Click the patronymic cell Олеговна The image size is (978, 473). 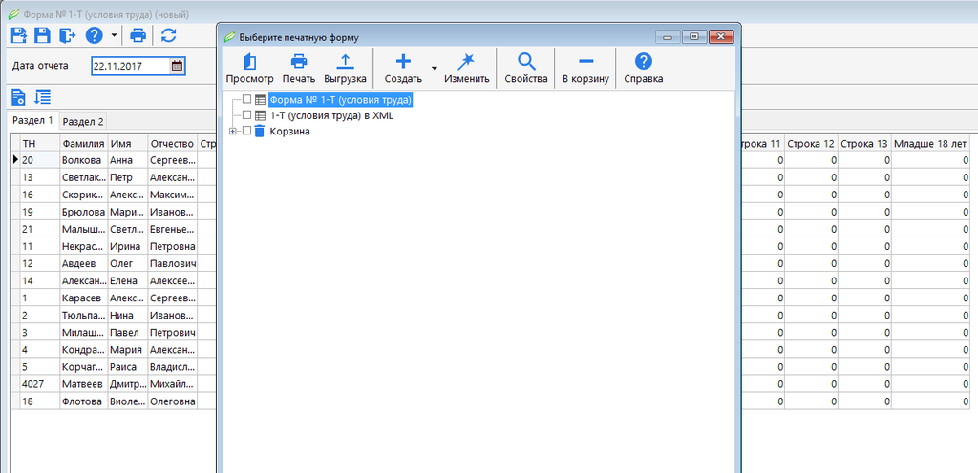click(x=173, y=401)
